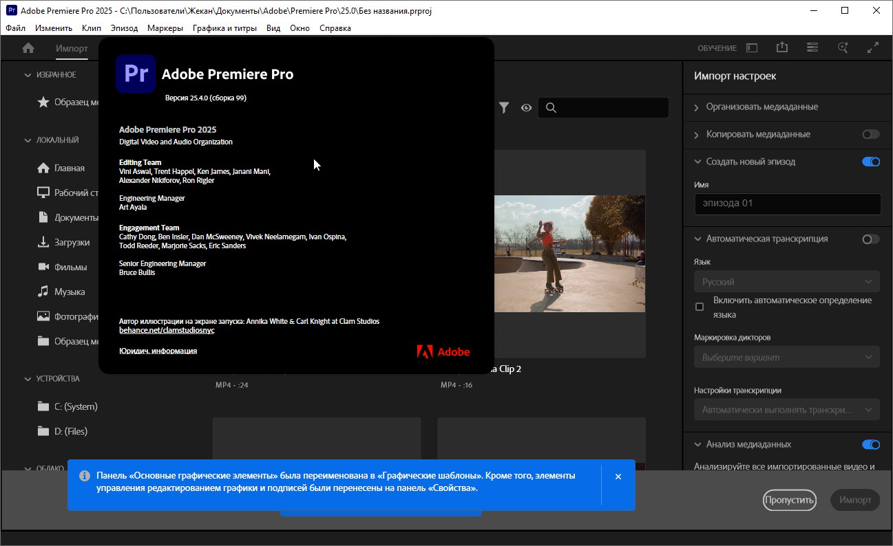This screenshot has width=893, height=546.
Task: Open drive C: (System)
Action: click(67, 406)
